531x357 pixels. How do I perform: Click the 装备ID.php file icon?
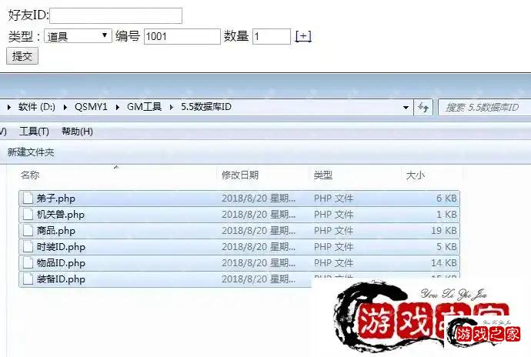27,279
